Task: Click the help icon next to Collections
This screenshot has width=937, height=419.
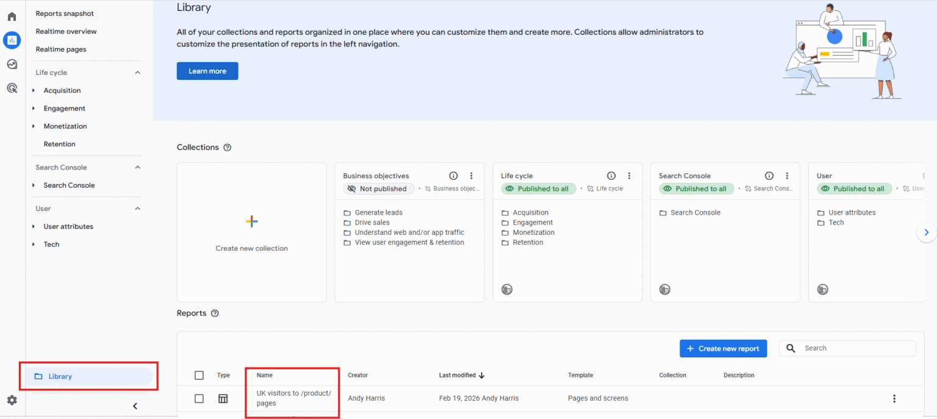Action: point(227,148)
